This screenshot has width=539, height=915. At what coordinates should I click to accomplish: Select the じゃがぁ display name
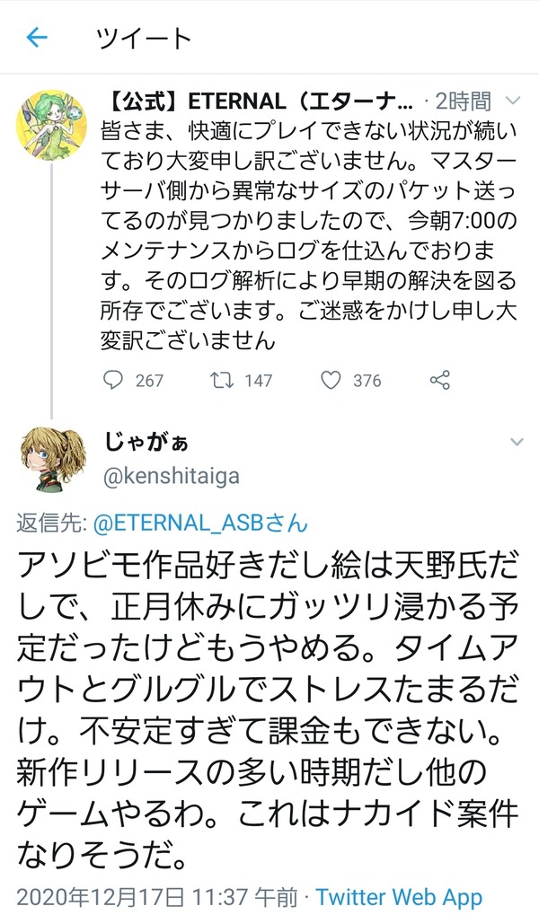(x=146, y=442)
